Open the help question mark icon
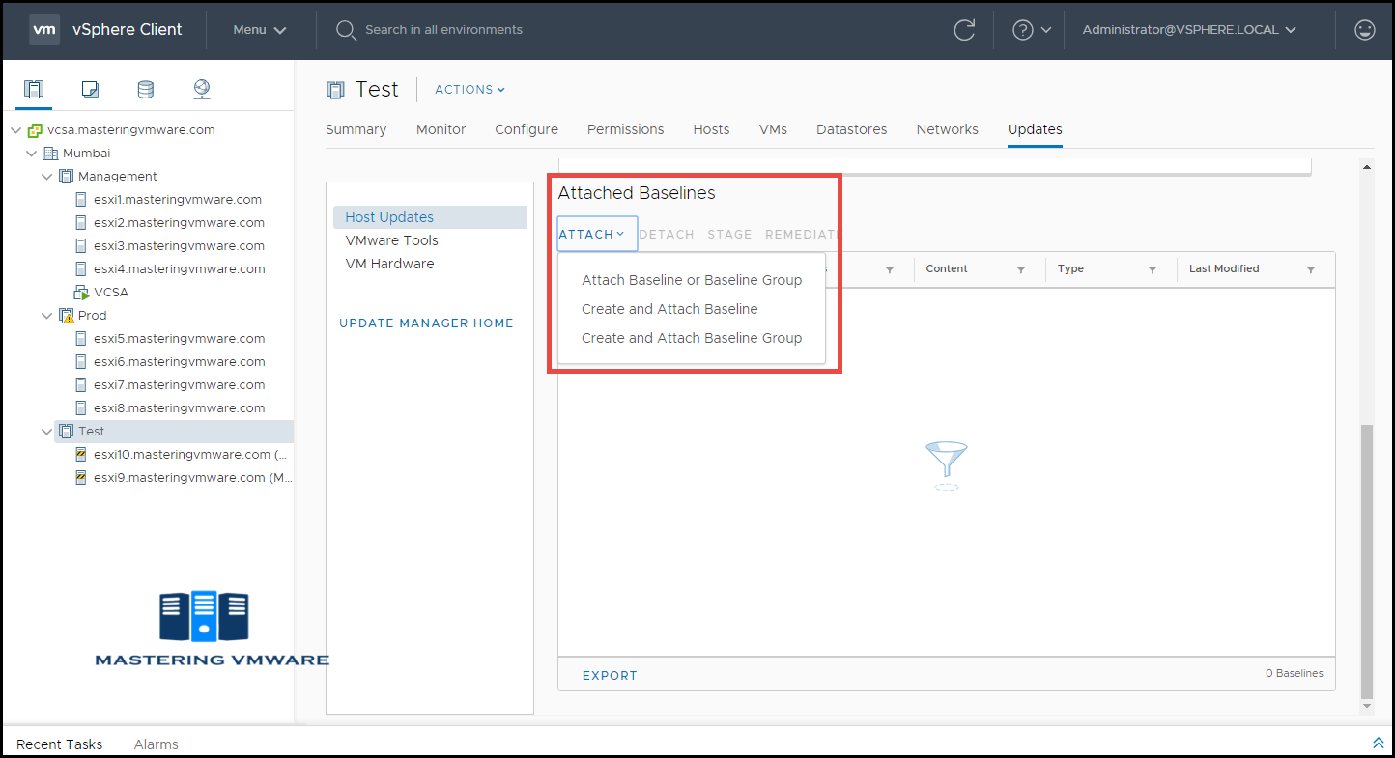 (1023, 30)
